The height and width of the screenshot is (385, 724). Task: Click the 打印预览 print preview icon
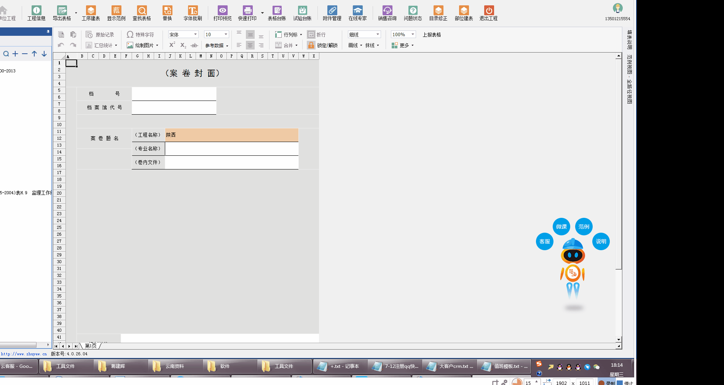coord(222,13)
